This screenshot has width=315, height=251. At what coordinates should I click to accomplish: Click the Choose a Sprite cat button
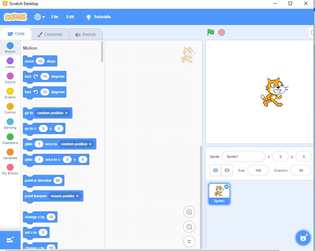point(303,238)
